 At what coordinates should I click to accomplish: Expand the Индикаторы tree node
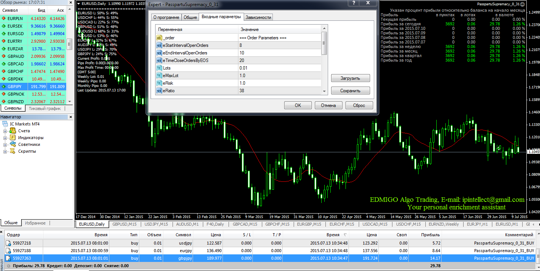[x=5, y=138]
